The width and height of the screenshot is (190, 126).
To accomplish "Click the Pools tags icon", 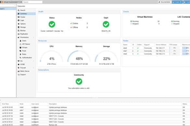I will click(x=20, y=51).
